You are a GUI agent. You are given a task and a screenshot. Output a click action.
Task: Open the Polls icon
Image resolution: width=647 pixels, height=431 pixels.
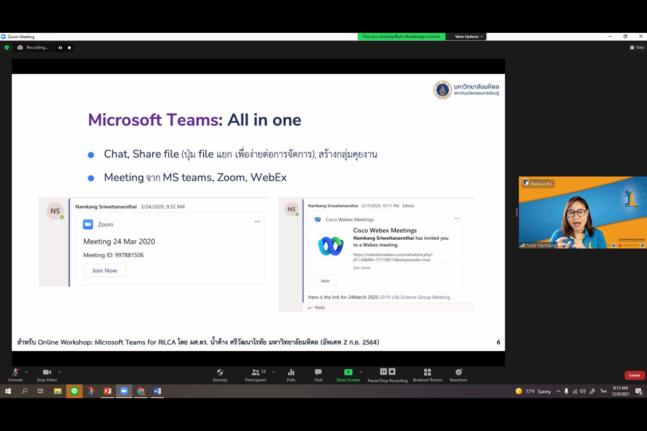(291, 372)
